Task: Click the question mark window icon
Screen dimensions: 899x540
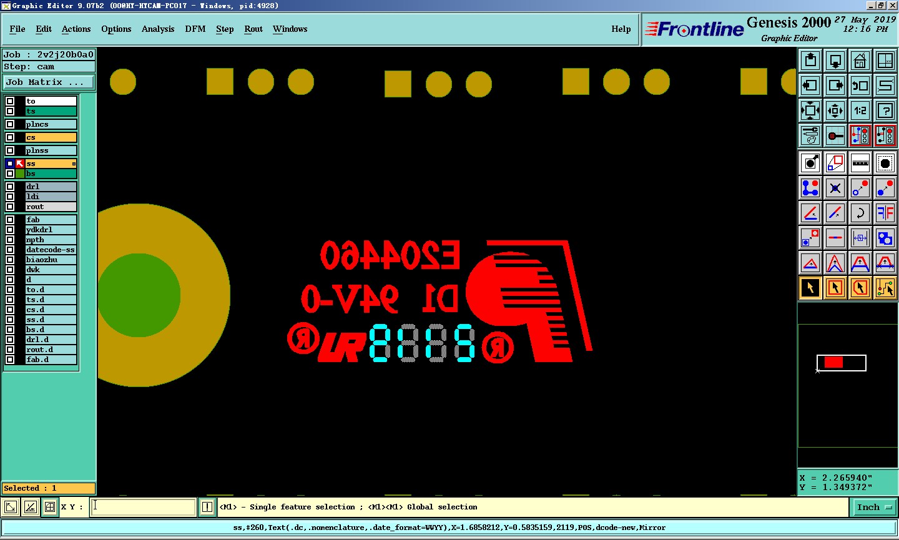Action: [885, 110]
